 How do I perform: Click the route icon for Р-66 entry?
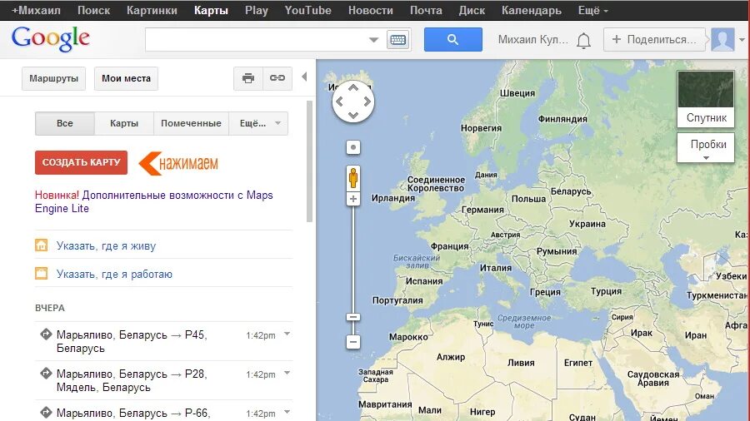click(x=46, y=413)
